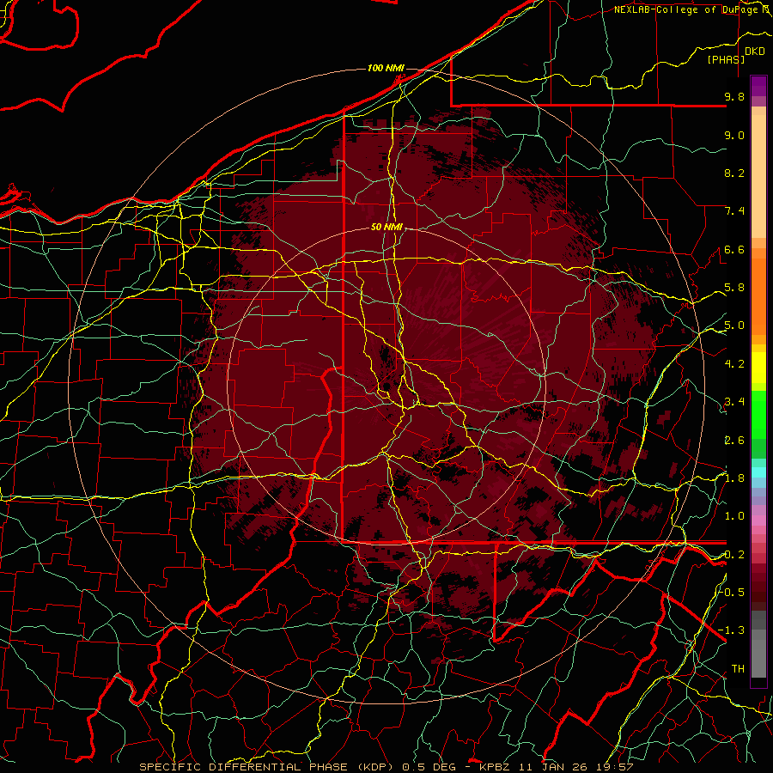Click the orange segment of the color bar
Image resolution: width=773 pixels, height=773 pixels.
click(758, 296)
